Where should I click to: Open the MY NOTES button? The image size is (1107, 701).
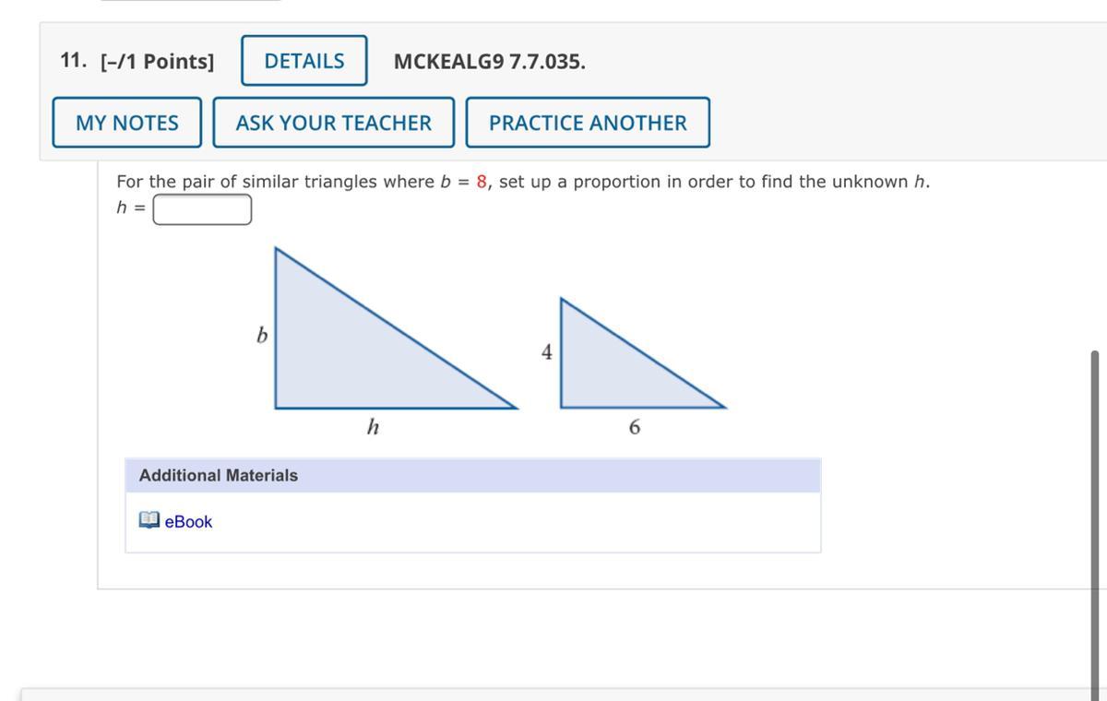coord(127,123)
